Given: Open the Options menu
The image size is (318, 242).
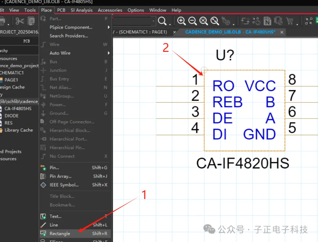Looking at the screenshot, I should click(136, 10).
